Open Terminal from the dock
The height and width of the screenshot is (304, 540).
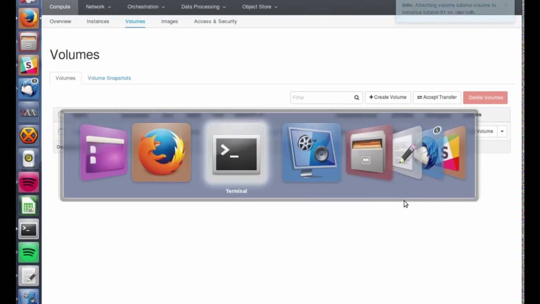coord(29,229)
